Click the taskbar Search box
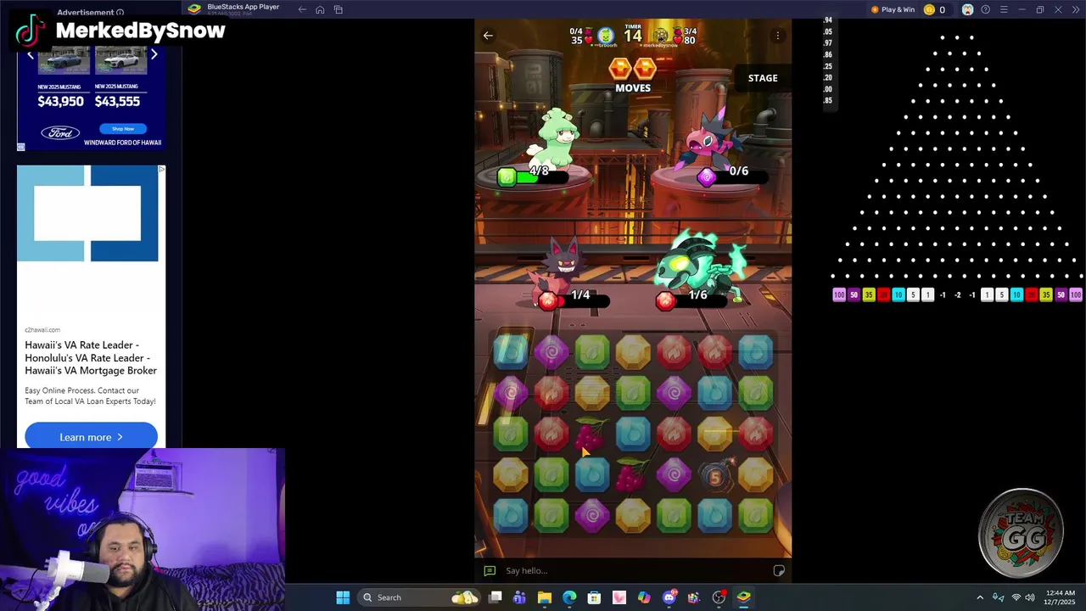Viewport: 1086px width, 611px height. click(x=419, y=597)
